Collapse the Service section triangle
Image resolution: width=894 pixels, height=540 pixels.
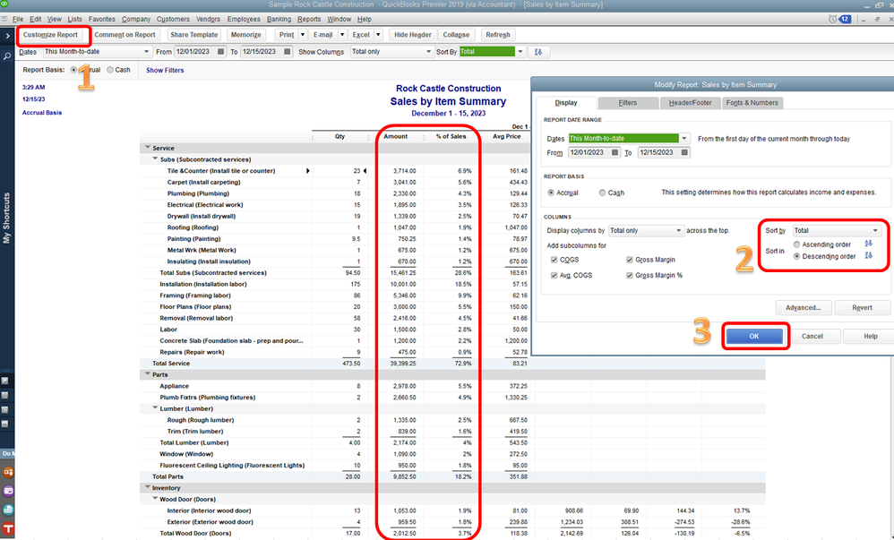click(x=148, y=147)
